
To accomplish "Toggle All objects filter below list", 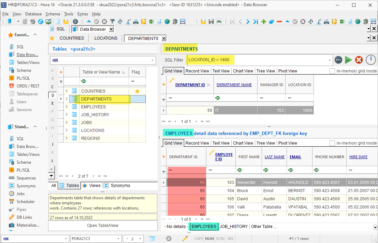I will 54,186.
